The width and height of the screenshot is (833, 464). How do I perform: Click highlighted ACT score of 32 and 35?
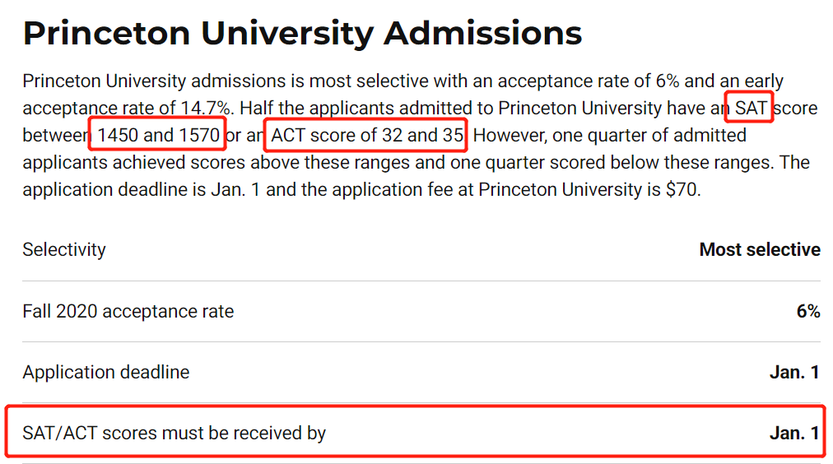(367, 135)
